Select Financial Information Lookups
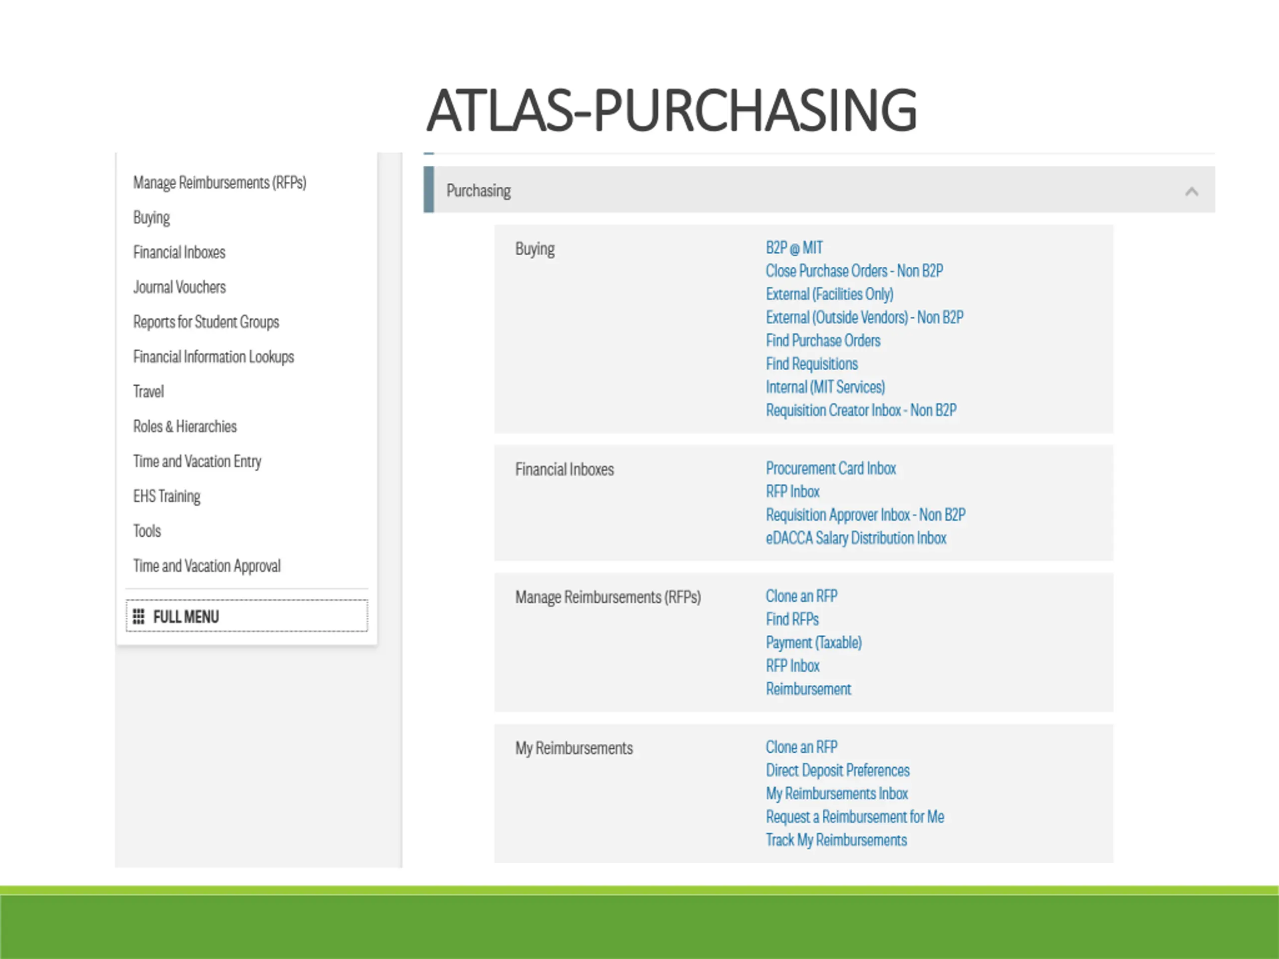 [213, 357]
